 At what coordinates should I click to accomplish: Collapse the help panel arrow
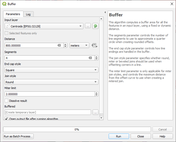tap(105, 12)
